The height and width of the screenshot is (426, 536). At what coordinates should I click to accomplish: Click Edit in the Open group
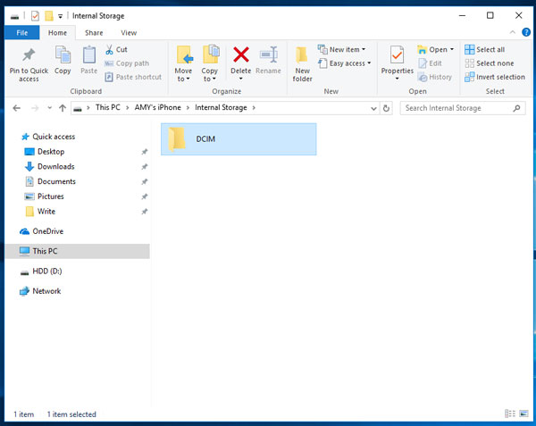tap(430, 63)
